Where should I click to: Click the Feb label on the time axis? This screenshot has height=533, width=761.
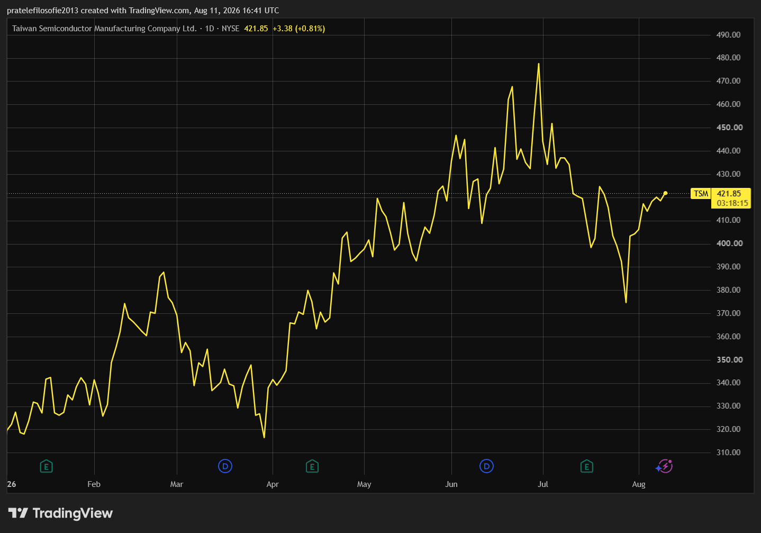point(94,484)
